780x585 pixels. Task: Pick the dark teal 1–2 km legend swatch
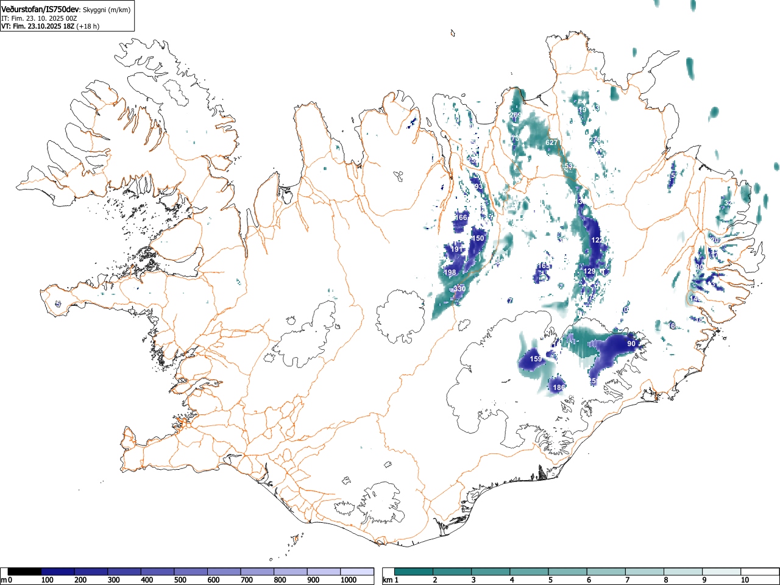pyautogui.click(x=414, y=571)
